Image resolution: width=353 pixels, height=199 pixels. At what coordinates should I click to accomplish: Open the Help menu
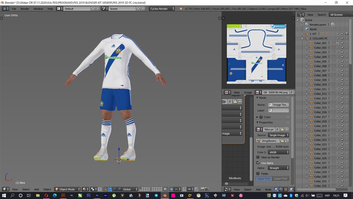[x=50, y=9]
